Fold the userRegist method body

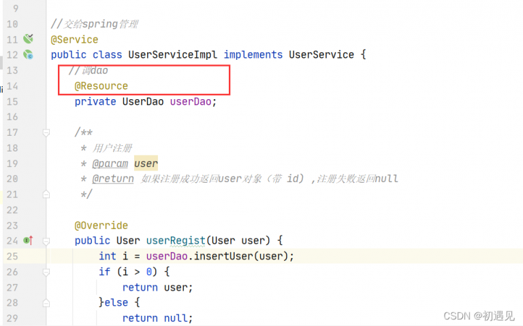pyautogui.click(x=46, y=240)
